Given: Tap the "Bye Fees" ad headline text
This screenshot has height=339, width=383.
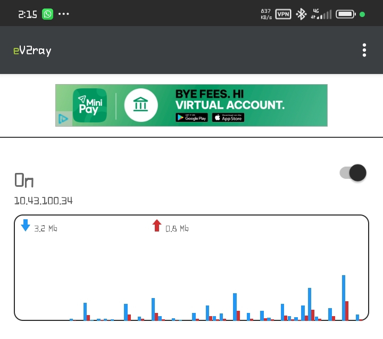Looking at the screenshot, I should coord(230,99).
